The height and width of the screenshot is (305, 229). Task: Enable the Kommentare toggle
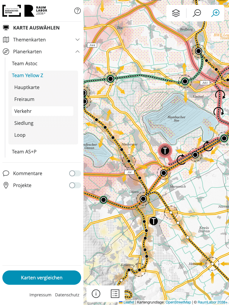tap(75, 173)
